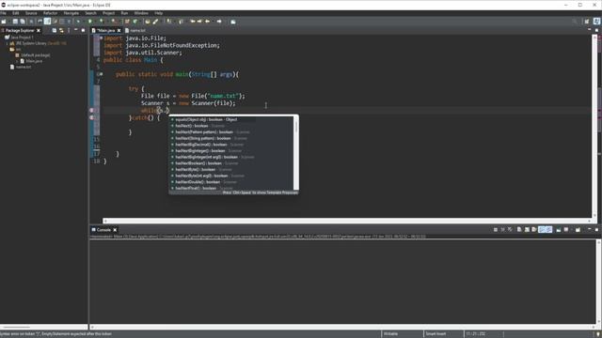Clear the Console with its toolbar icon
The width and height of the screenshot is (602, 338).
coord(519,229)
